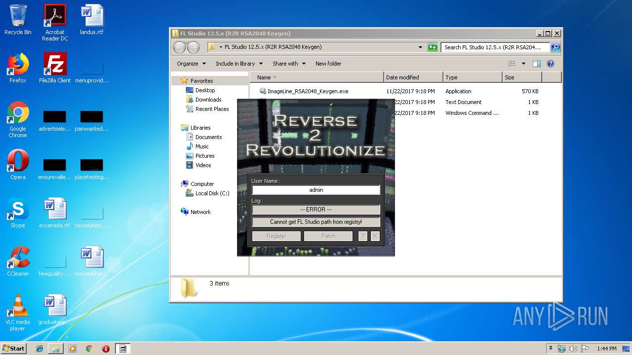
Task: Select Google Chrome desktop icon
Action: 18,120
